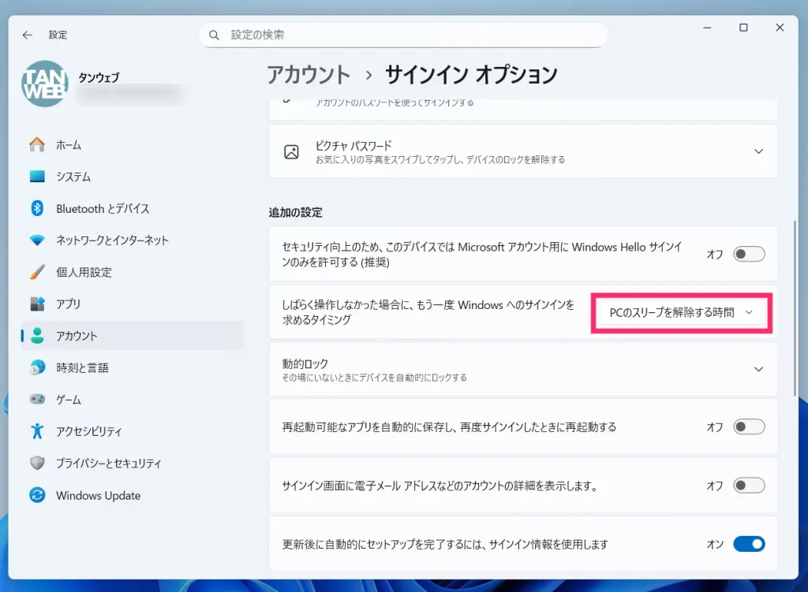Click the privacy shield icon
The width and height of the screenshot is (808, 592).
[37, 463]
